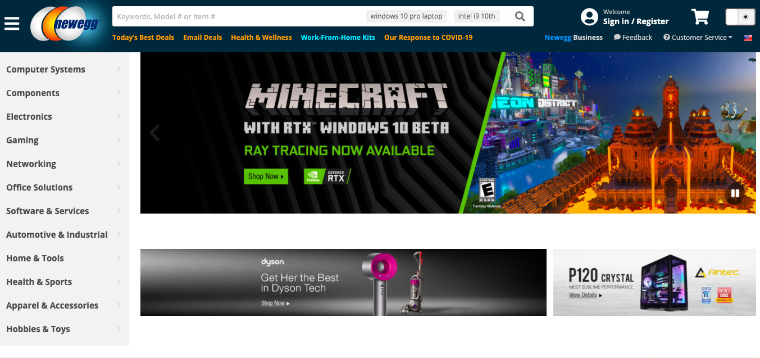Toggle the dark mode theme switch

[740, 17]
